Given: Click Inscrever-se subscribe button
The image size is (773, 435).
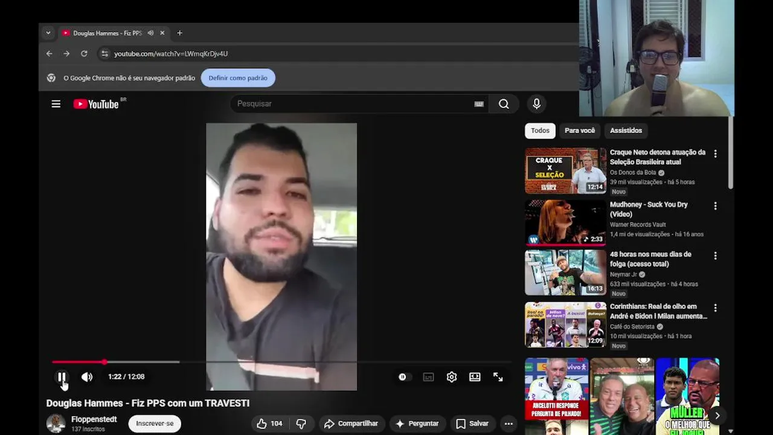Looking at the screenshot, I should 155,424.
